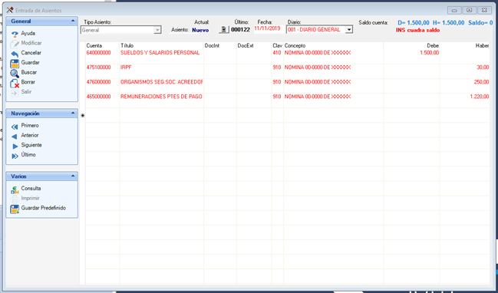Click the Cancelar label
Screen dimensions: 498x293
pyautogui.click(x=31, y=53)
